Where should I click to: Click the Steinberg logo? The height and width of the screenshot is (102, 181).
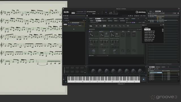click(x=141, y=12)
